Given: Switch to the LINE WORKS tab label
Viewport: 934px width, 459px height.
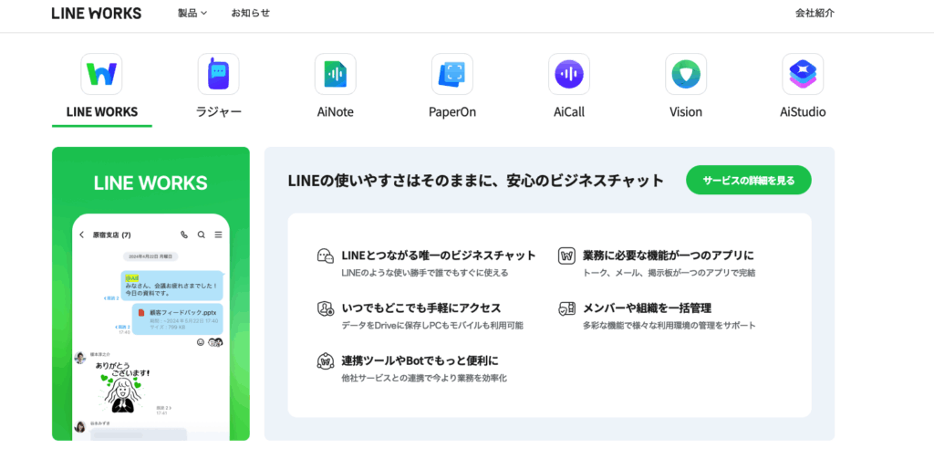Looking at the screenshot, I should tap(102, 111).
